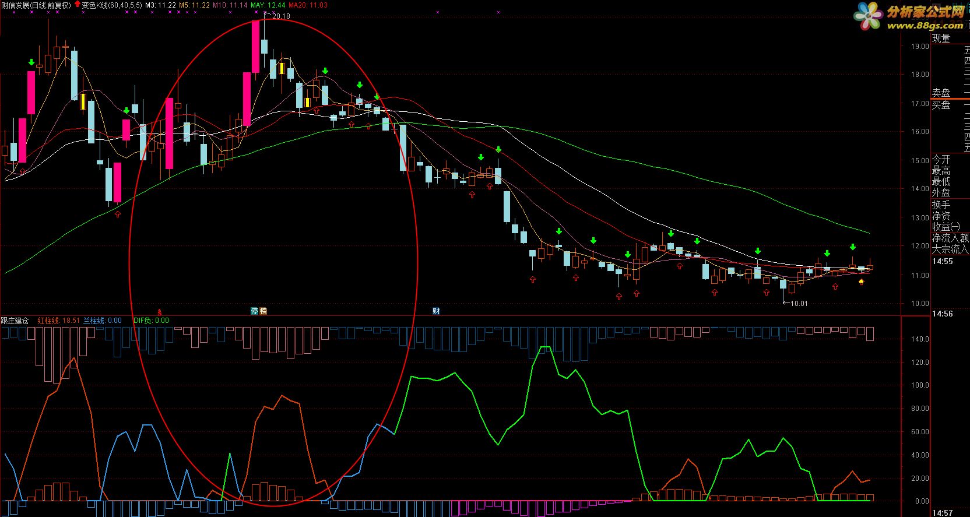Click the 最高 label in side panel
This screenshot has height=517, width=970.
coord(941,171)
